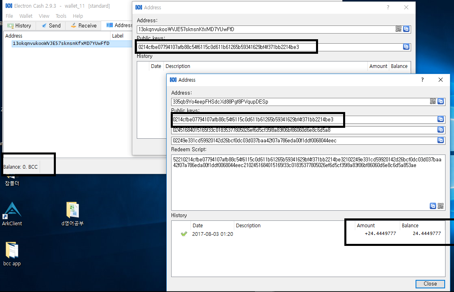
Task: Click the +24.4449777 amount value
Action: coord(380,233)
